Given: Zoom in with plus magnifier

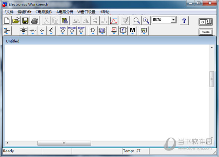Looking at the screenshot, I should (146, 20).
